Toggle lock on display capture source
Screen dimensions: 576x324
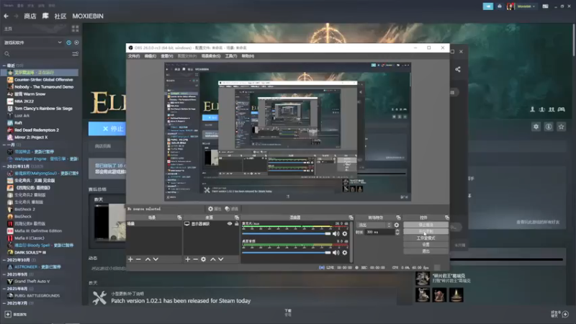coord(236,224)
